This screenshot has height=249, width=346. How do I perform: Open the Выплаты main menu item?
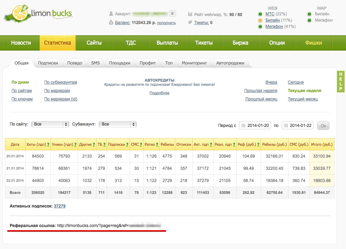coord(167,43)
